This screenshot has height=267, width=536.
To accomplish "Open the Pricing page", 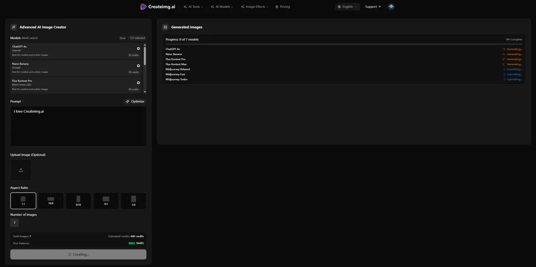I will click(x=285, y=7).
